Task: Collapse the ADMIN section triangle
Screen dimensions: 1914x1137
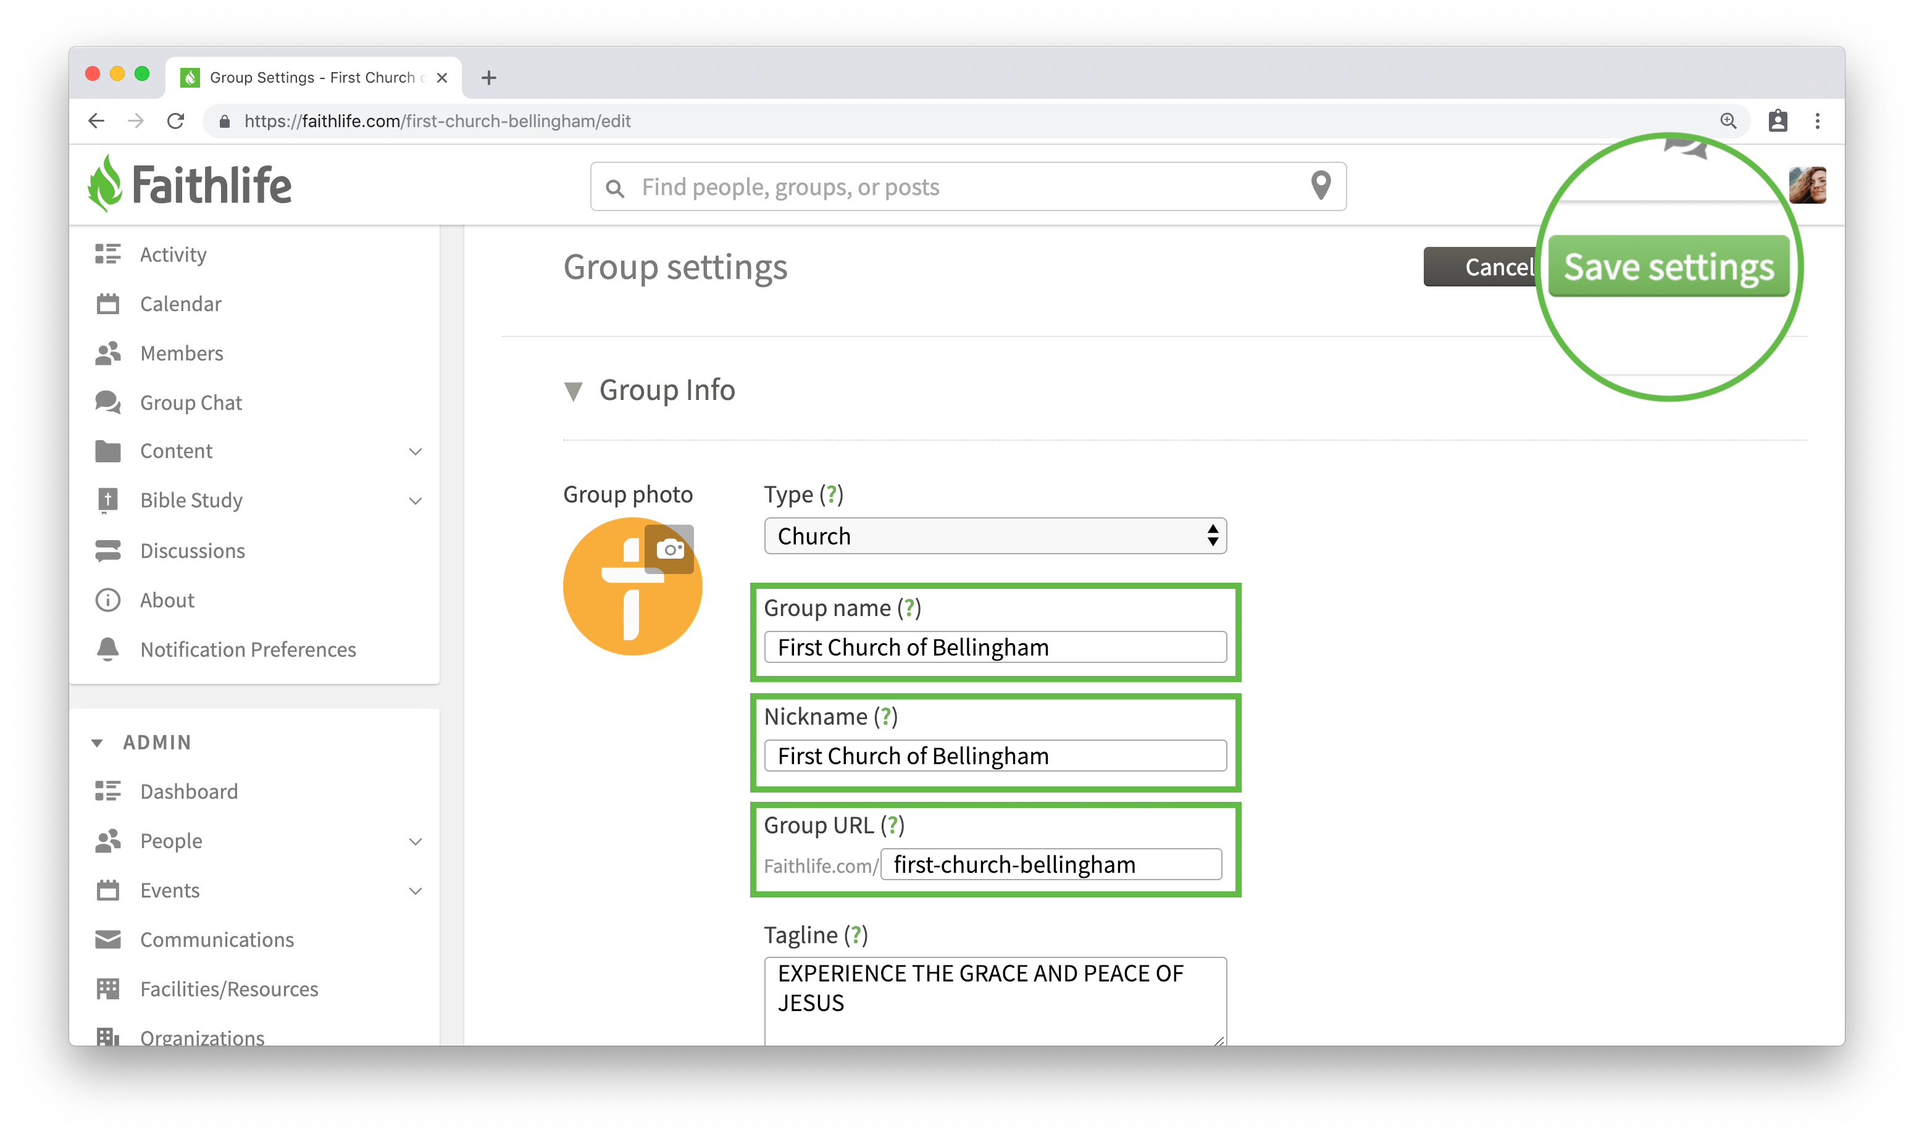Action: 96,743
